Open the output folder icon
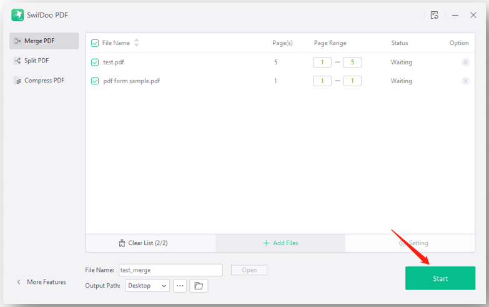 [x=199, y=286]
